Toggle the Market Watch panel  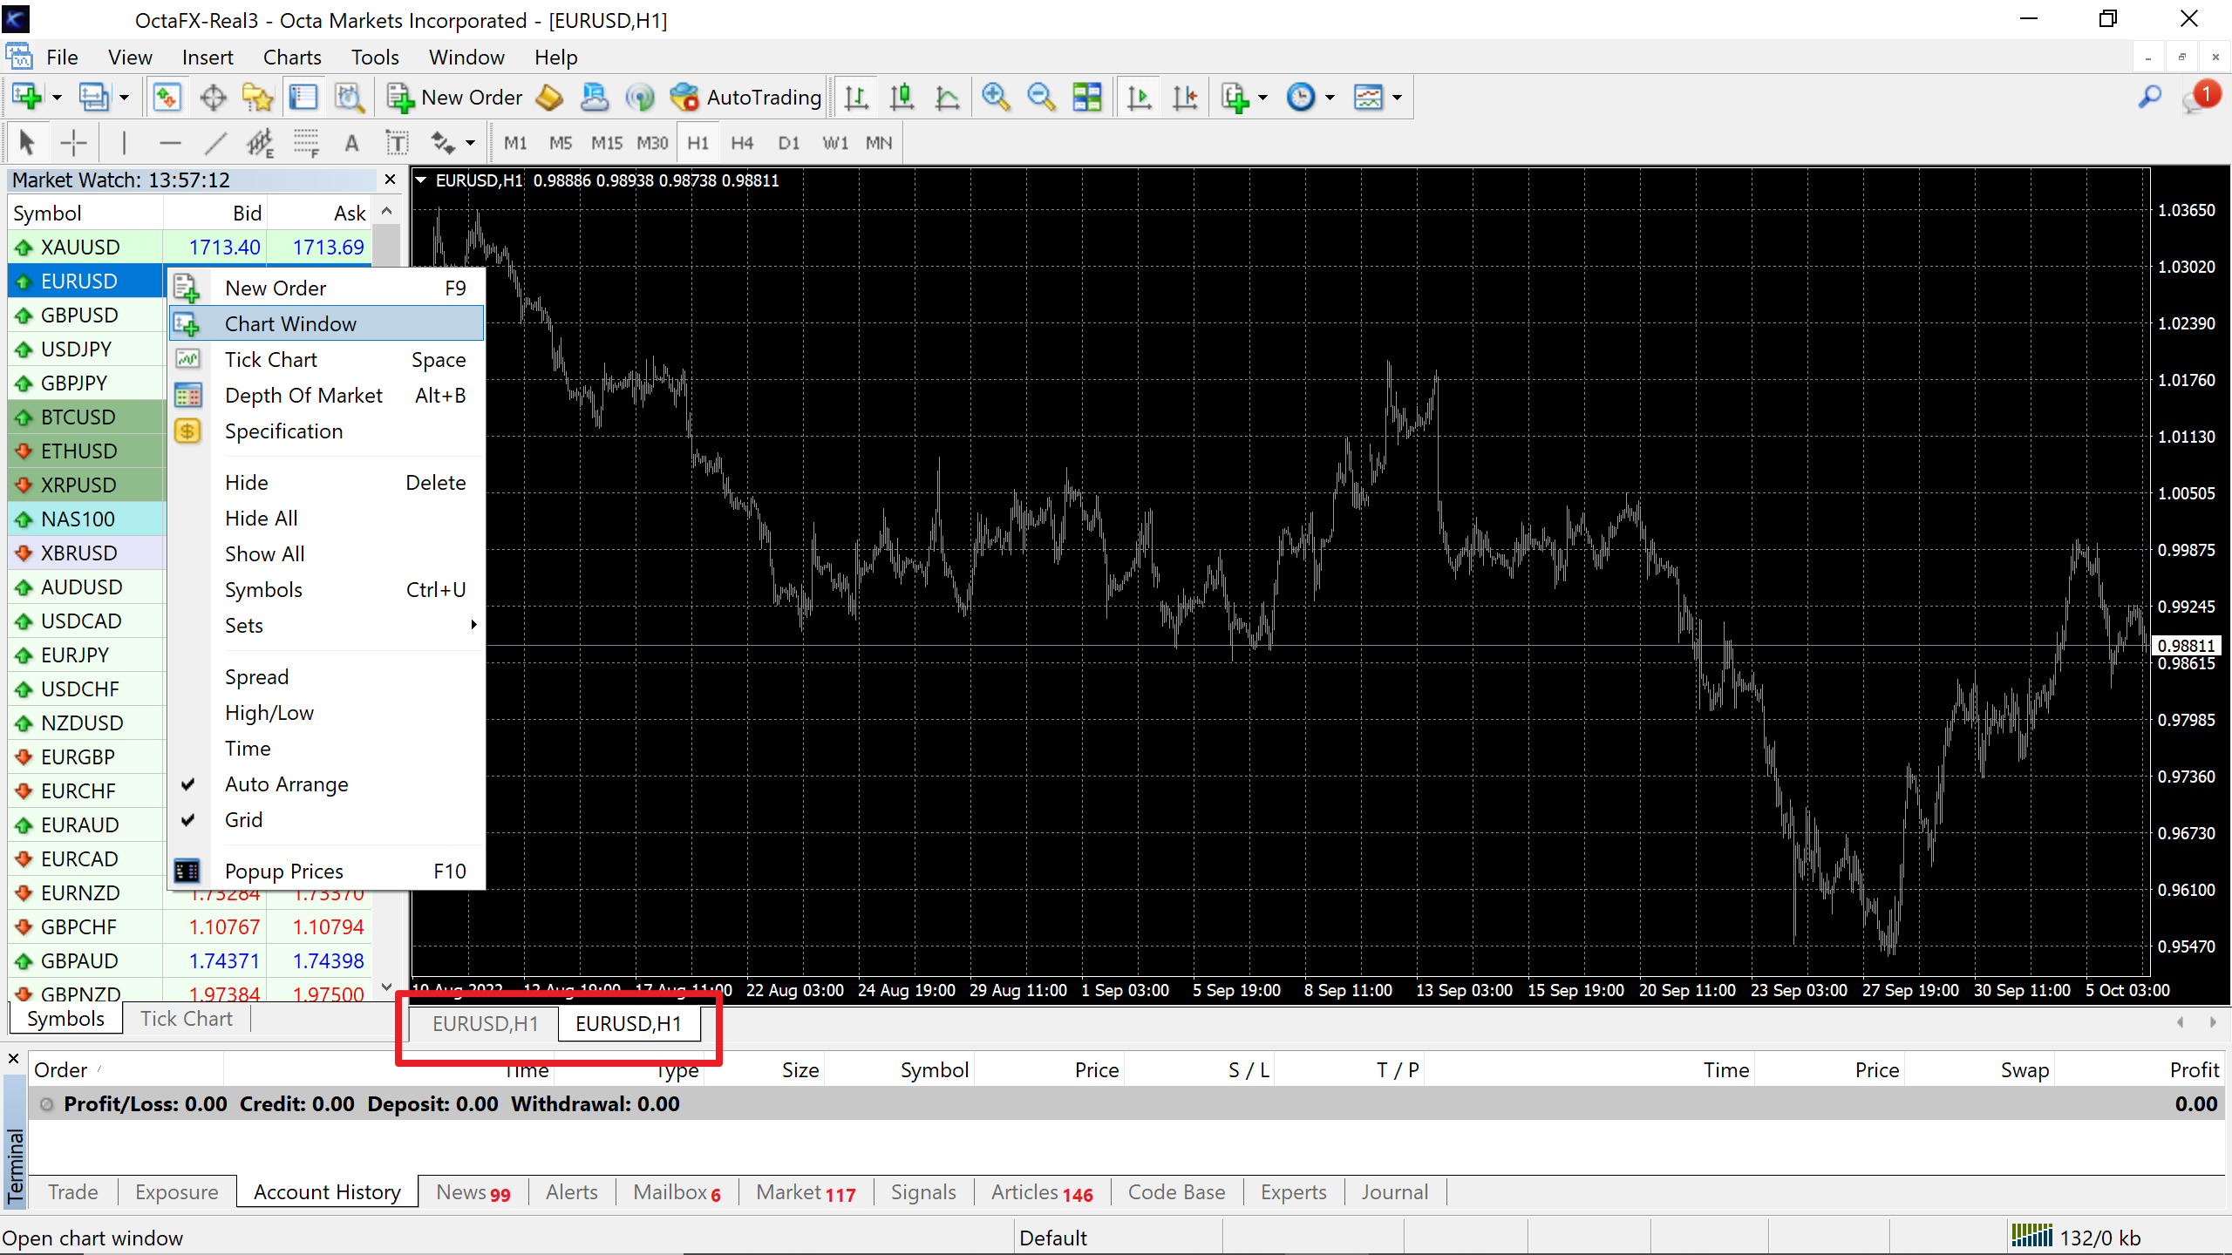pyautogui.click(x=167, y=97)
